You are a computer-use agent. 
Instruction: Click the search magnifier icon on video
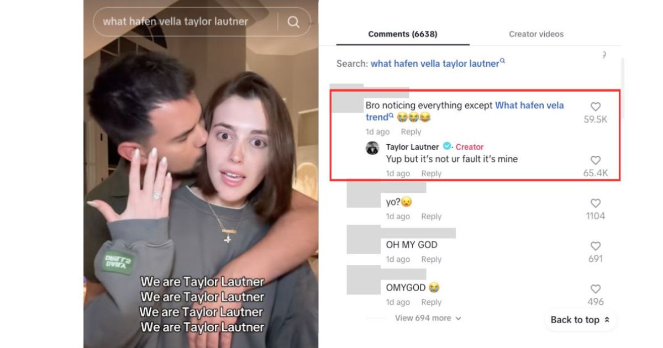(x=293, y=22)
